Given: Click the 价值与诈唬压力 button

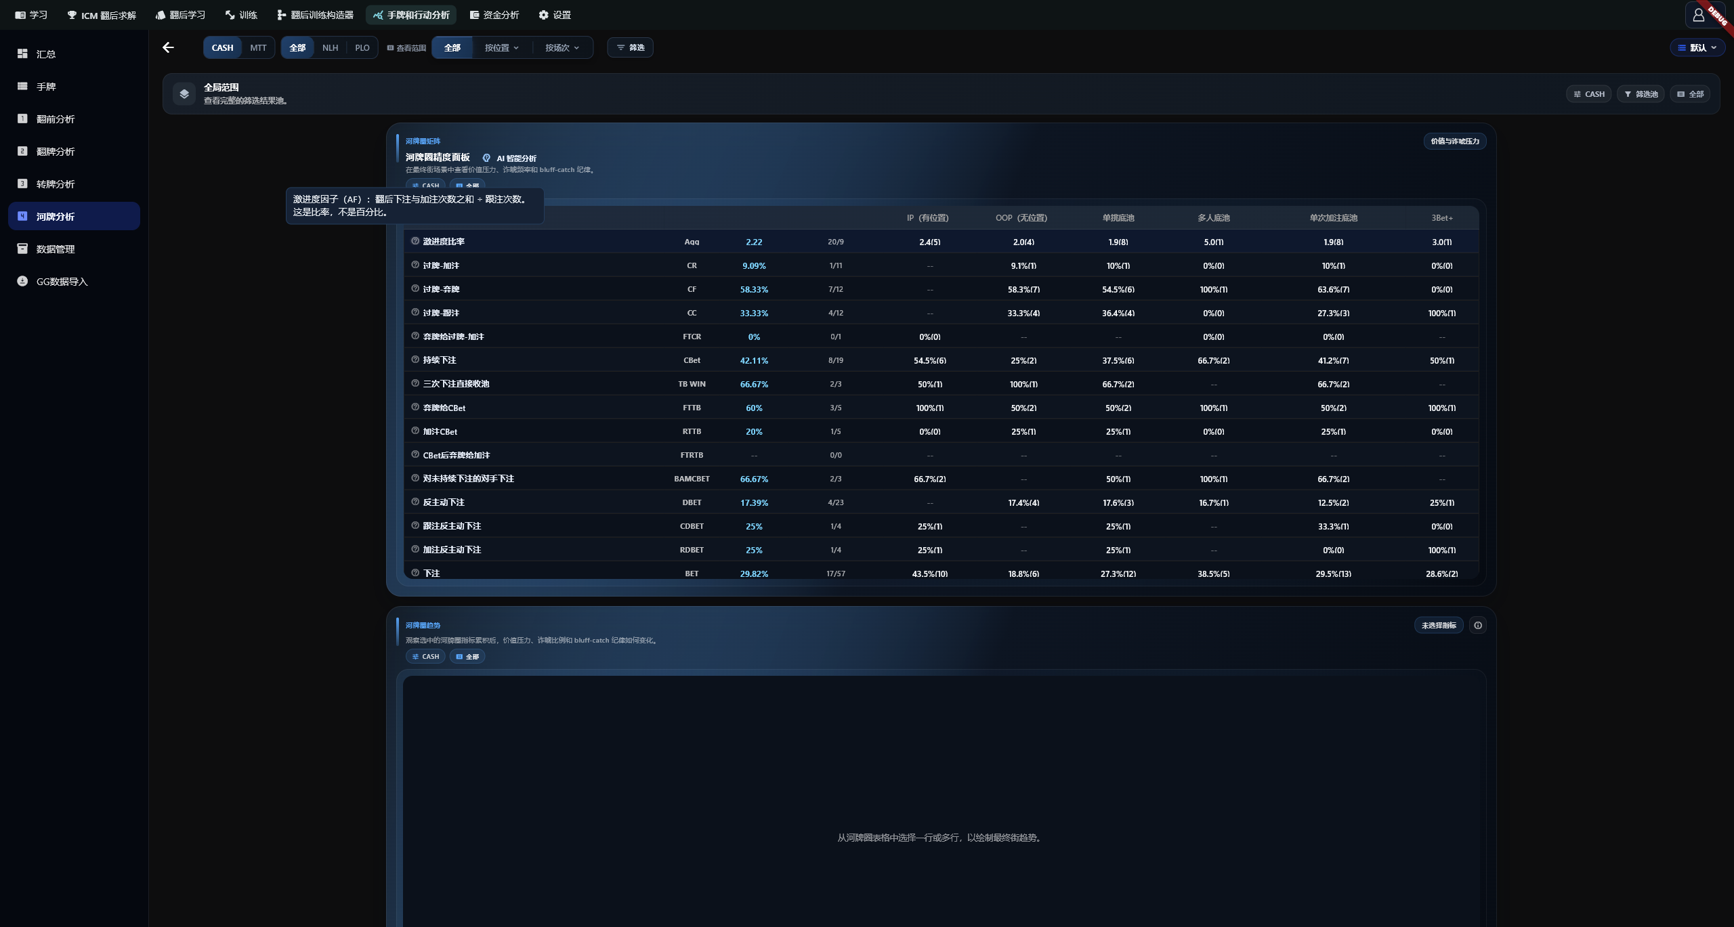Looking at the screenshot, I should click(x=1455, y=141).
